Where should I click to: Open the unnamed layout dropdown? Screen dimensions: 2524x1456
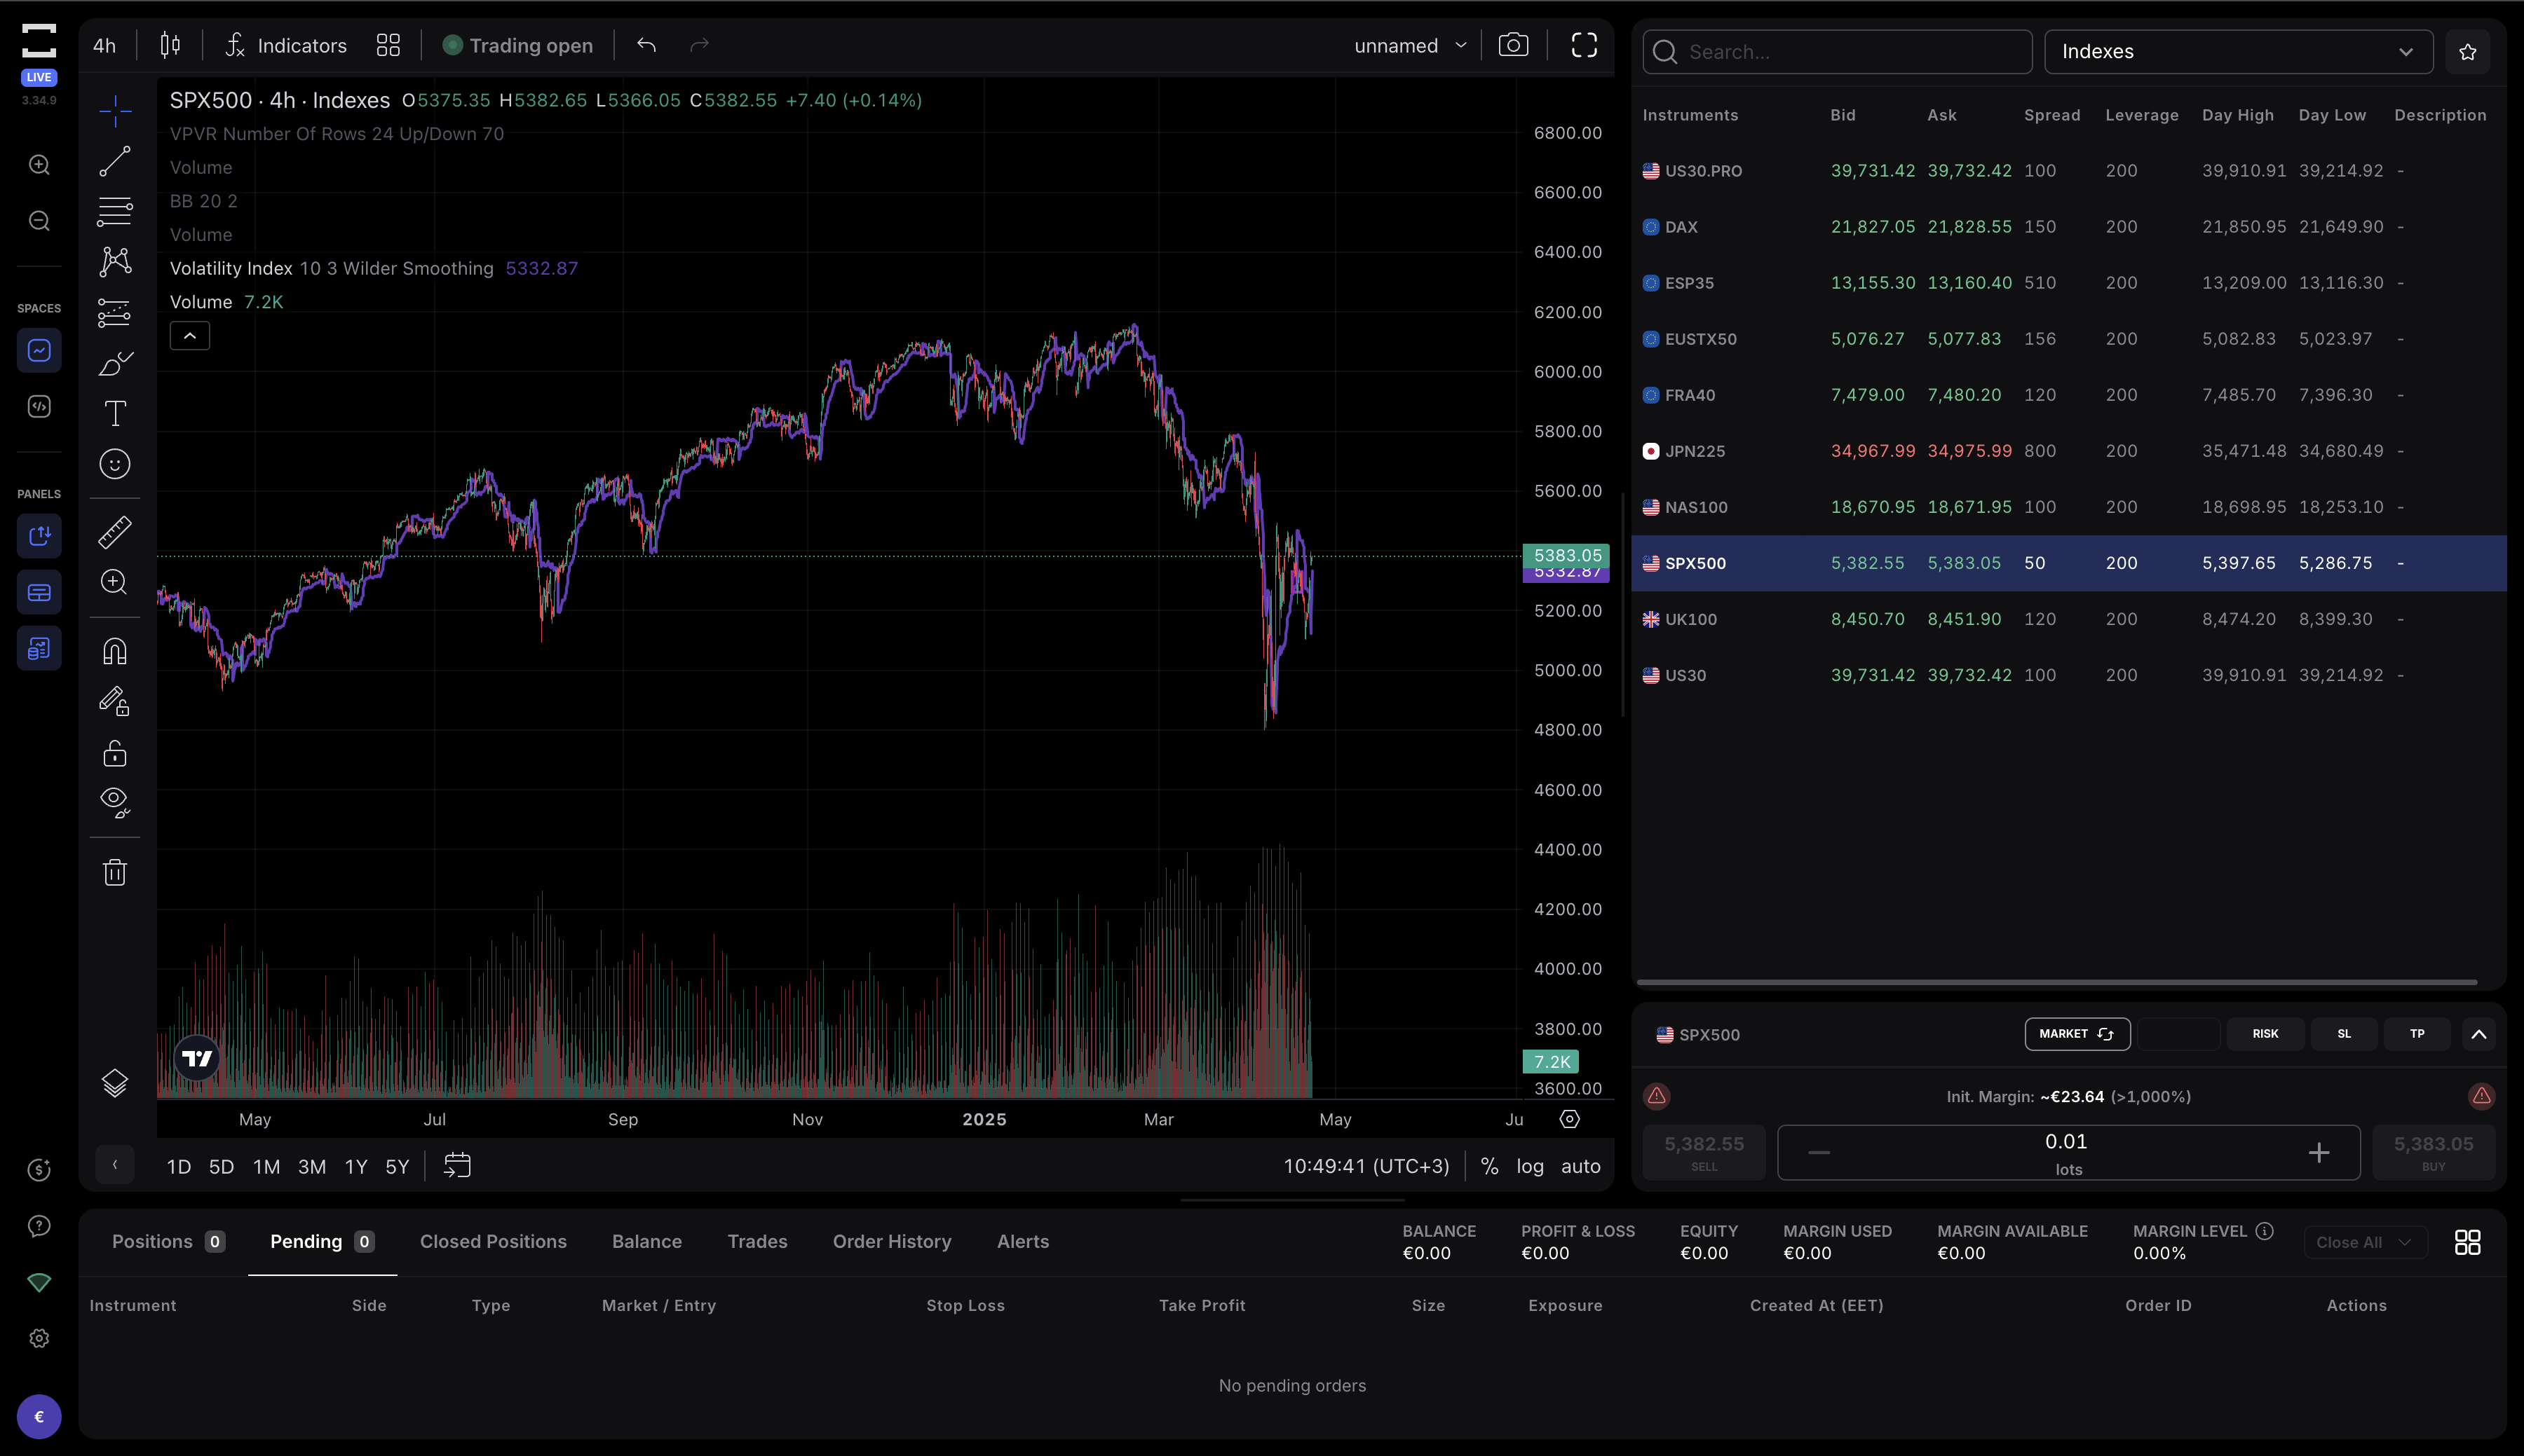click(x=1411, y=46)
